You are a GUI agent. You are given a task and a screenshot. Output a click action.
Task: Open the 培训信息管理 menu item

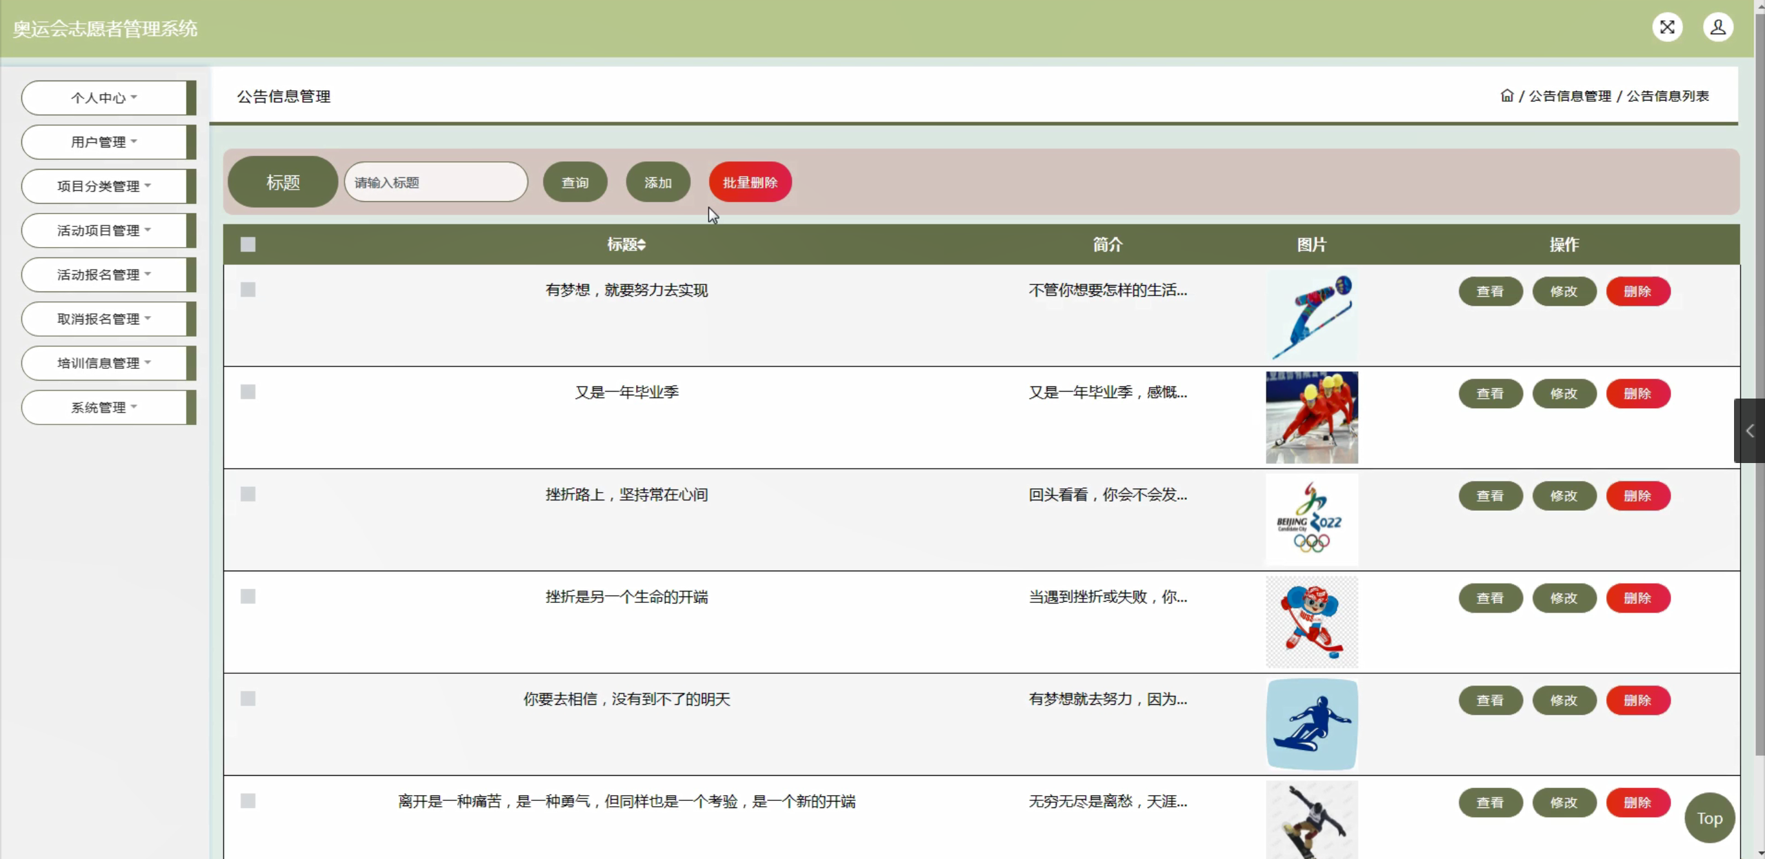[104, 363]
